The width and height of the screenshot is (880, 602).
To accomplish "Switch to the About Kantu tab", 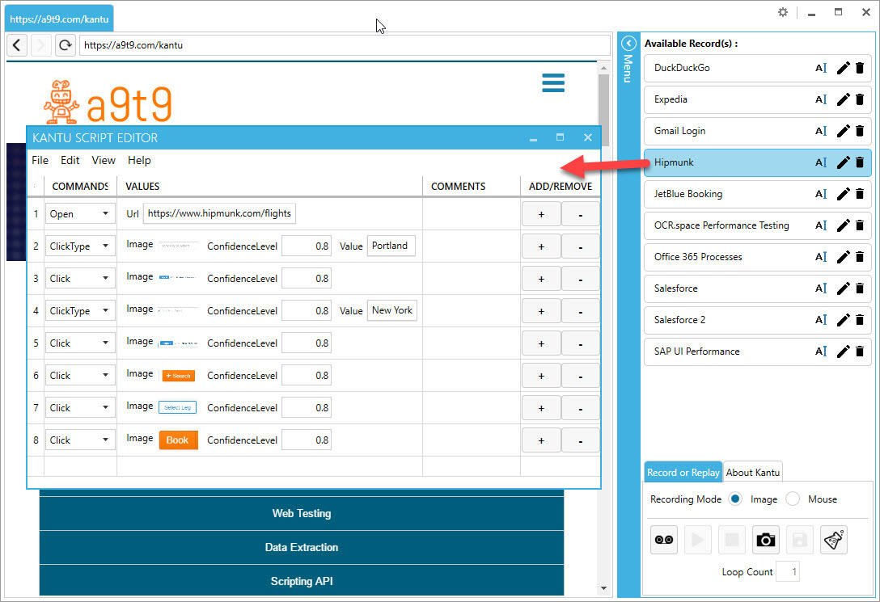I will coord(752,473).
